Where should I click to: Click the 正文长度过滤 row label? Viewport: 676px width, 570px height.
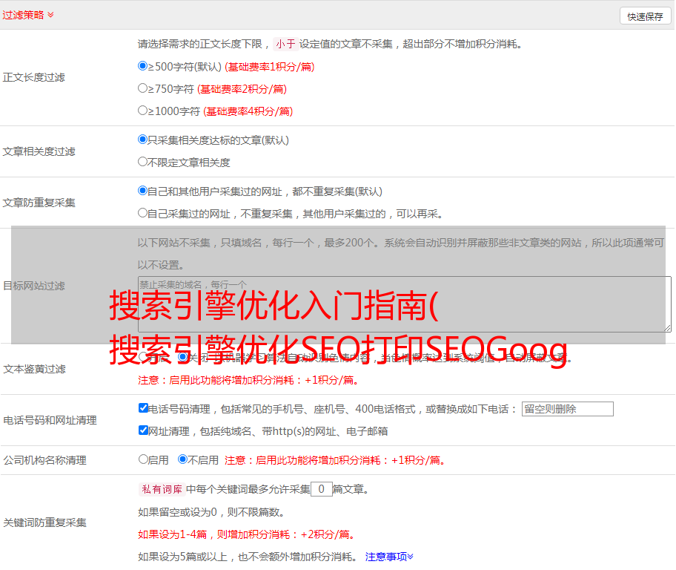click(x=34, y=77)
